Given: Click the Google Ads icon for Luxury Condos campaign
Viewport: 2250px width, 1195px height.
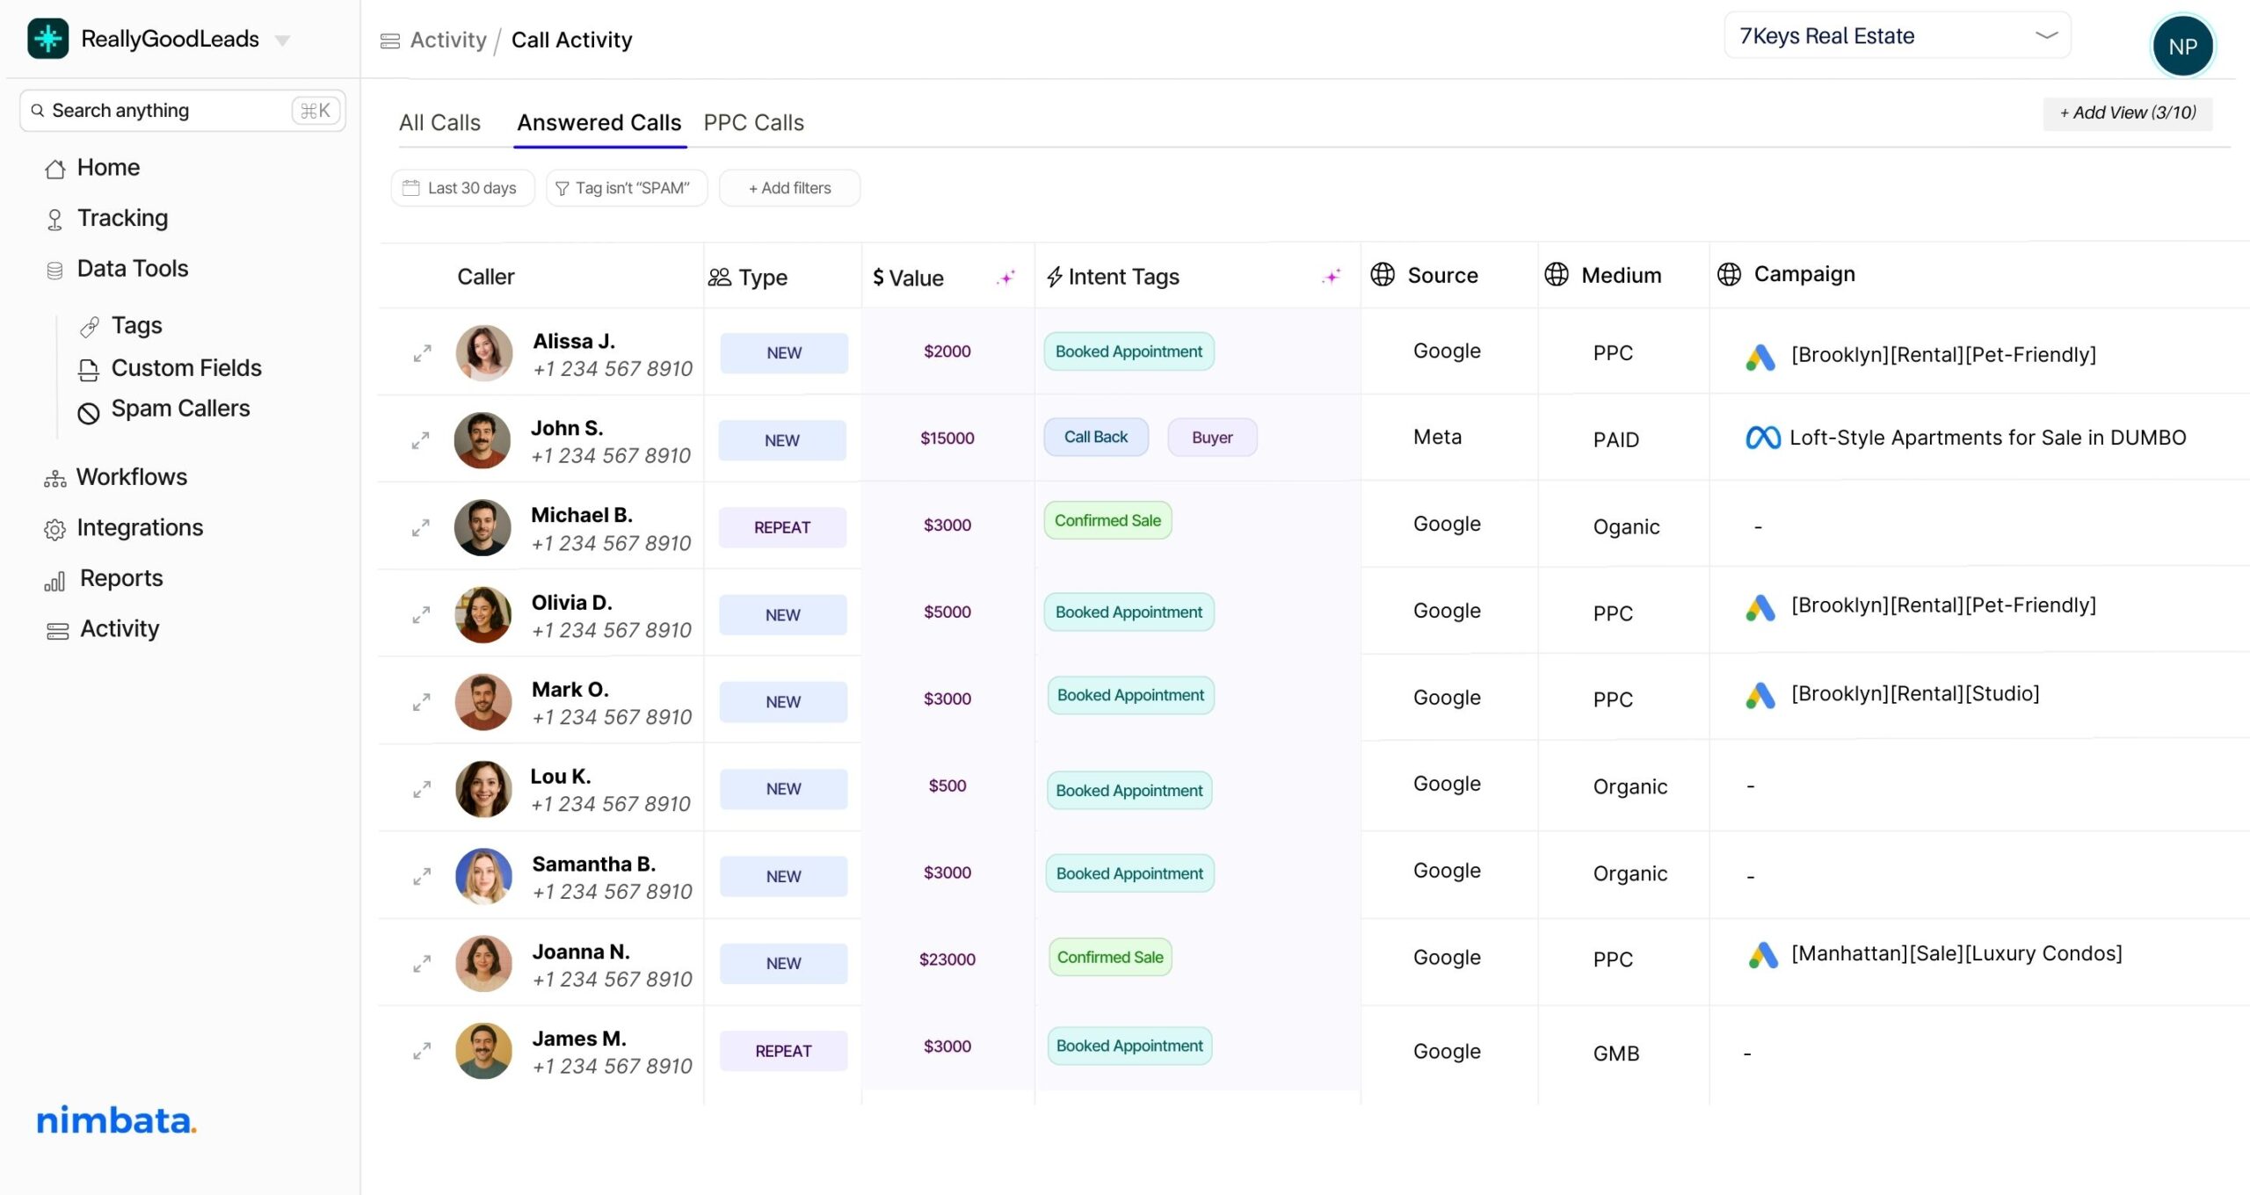Looking at the screenshot, I should tap(1762, 955).
